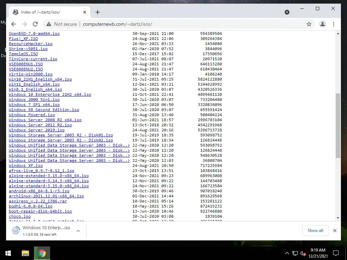The height and width of the screenshot is (260, 347).
Task: Open File Explorer from taskbar
Action: (x=25, y=253)
